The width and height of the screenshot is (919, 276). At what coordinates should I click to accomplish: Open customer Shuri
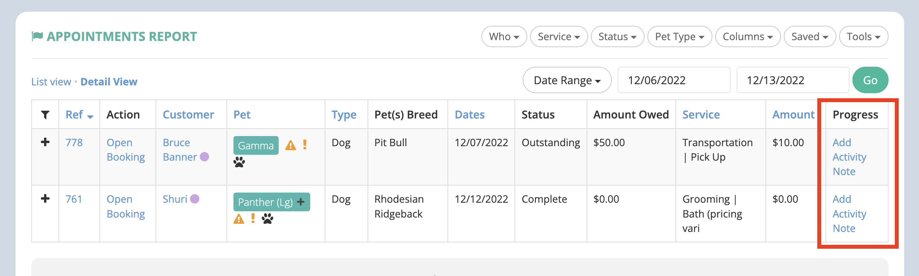[175, 199]
